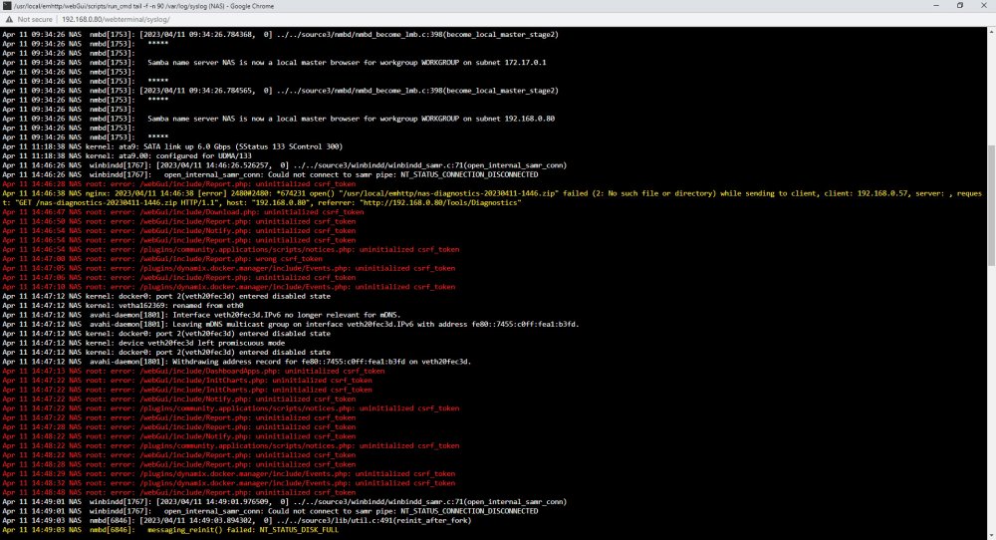Click the "Report.php: wrong csrf_token" line
The image size is (996, 540).
(162, 259)
